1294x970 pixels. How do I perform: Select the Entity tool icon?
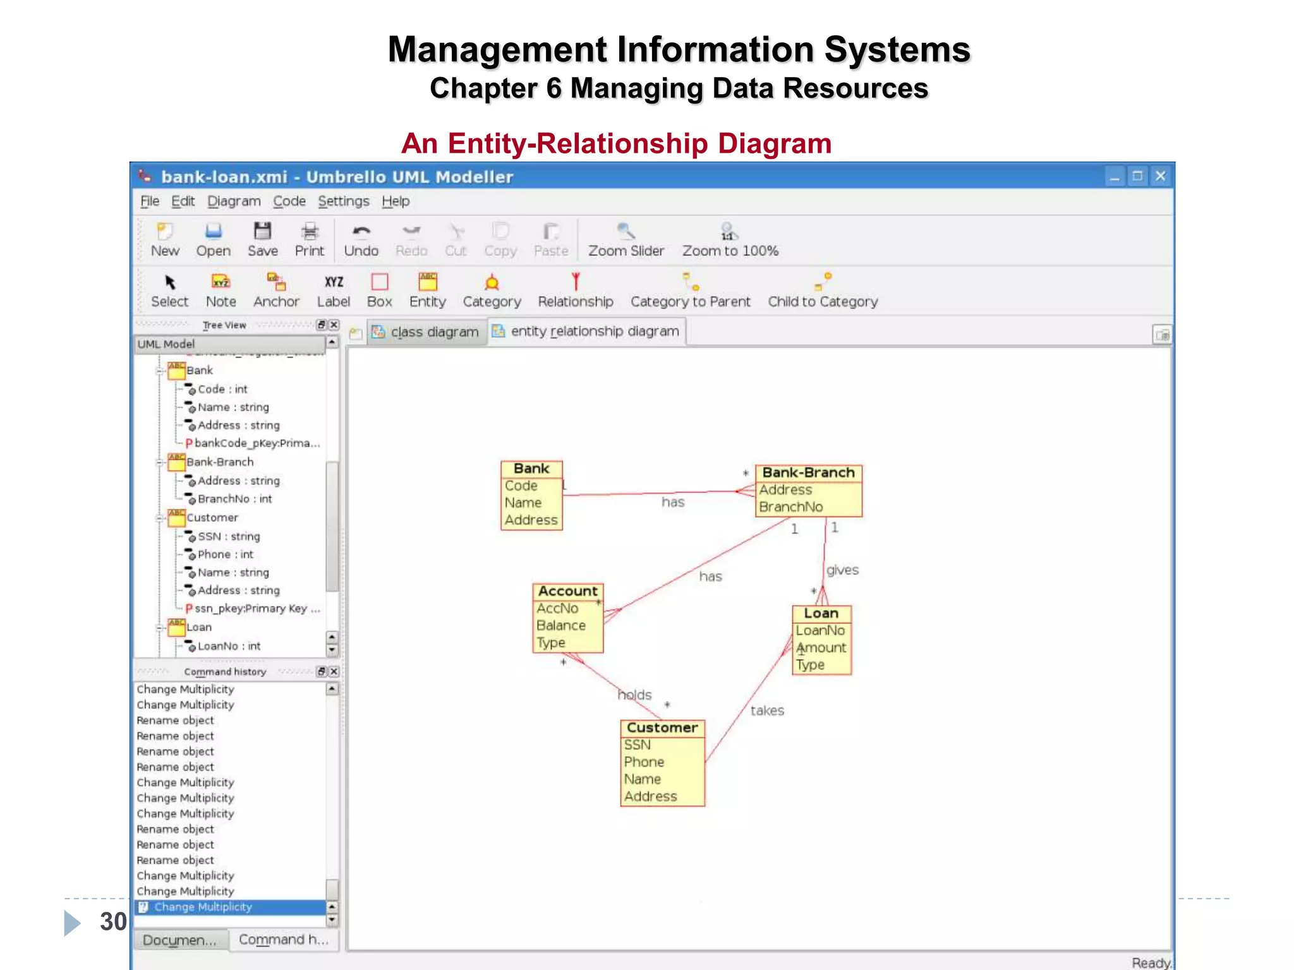(x=428, y=282)
